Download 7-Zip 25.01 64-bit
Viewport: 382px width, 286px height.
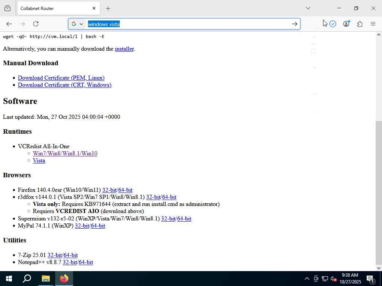(71, 255)
